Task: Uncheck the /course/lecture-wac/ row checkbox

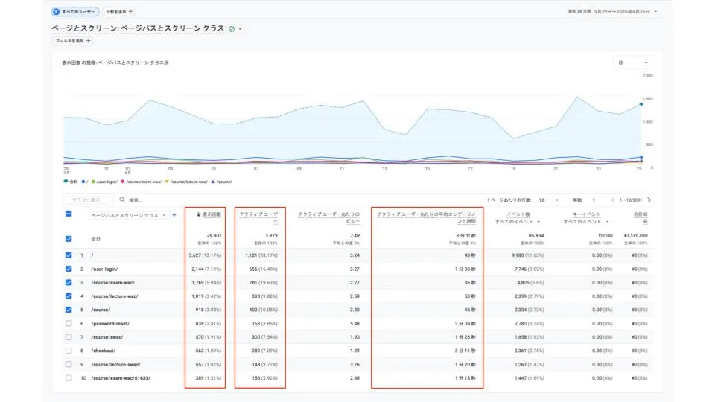Action: coord(69,296)
